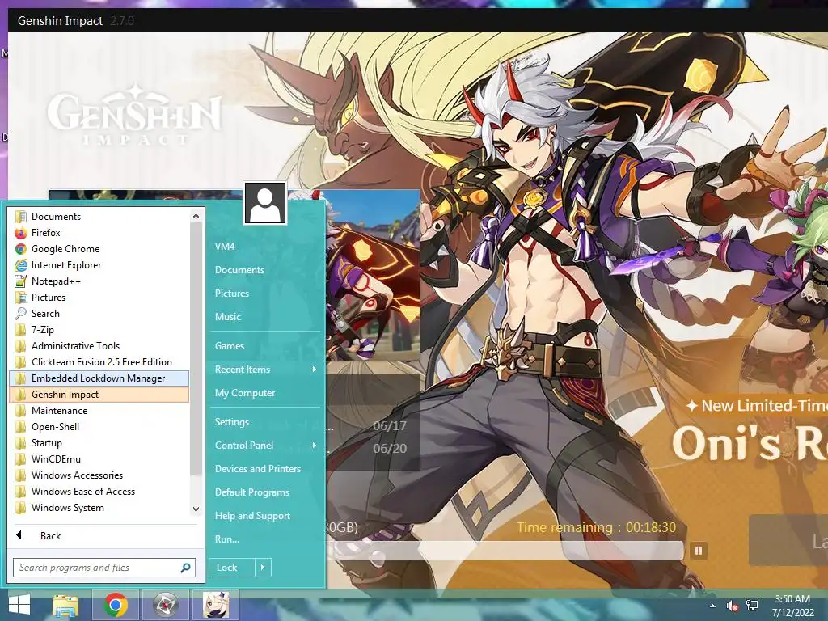Viewport: 828px width, 621px height.
Task: Click the taskbar clock showing 3:50 AM
Action: pos(792,606)
